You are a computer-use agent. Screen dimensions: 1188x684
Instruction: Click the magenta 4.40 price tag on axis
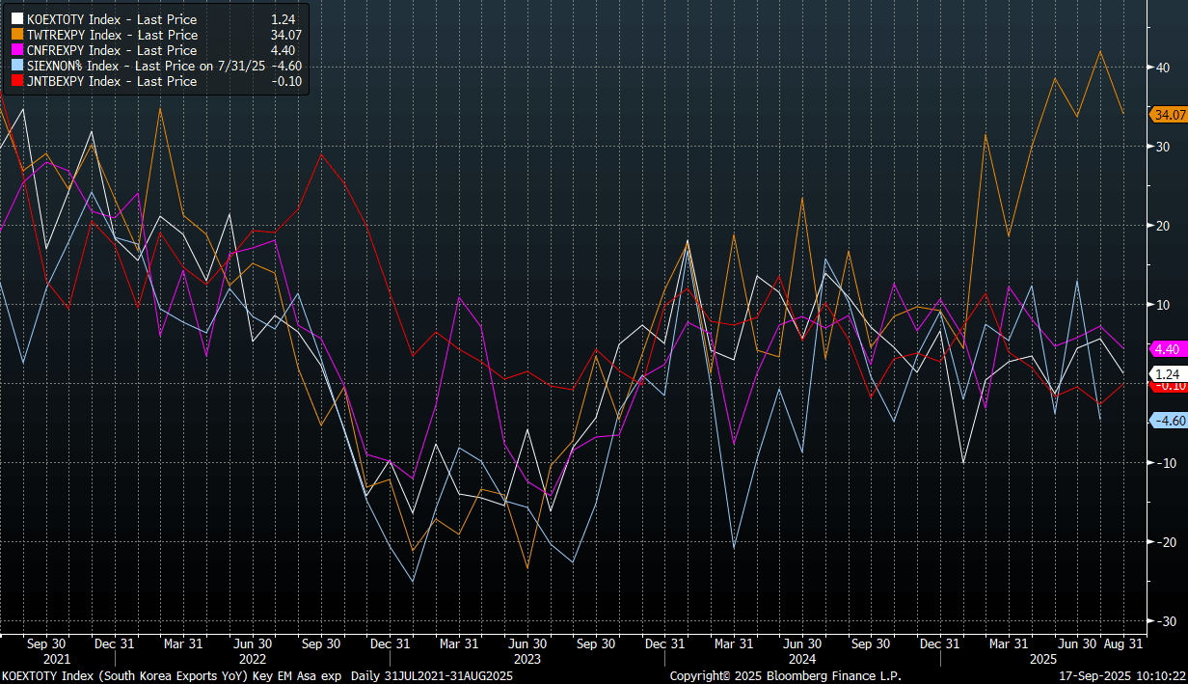pos(1167,348)
